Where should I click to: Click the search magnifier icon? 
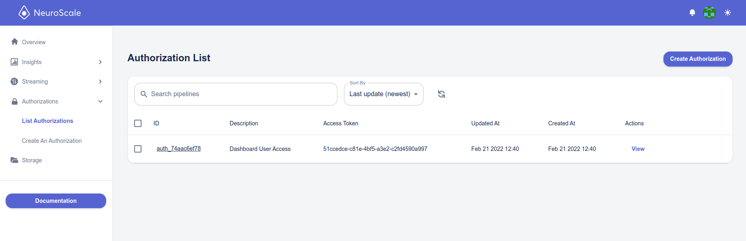pyautogui.click(x=144, y=94)
